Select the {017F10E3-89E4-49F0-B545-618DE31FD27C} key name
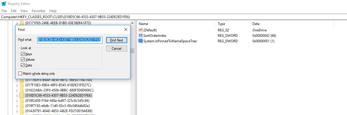This screenshot has height=115, width=347. point(58,85)
